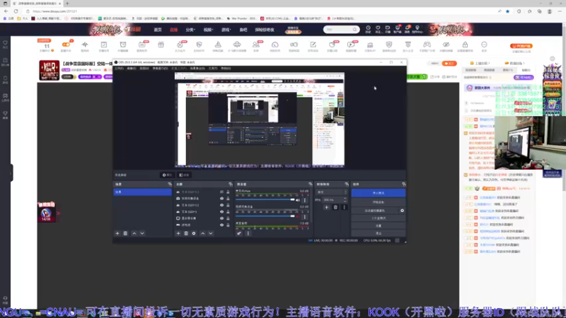Open 文件 menu in OBS
The height and width of the screenshot is (318, 566).
point(119,68)
